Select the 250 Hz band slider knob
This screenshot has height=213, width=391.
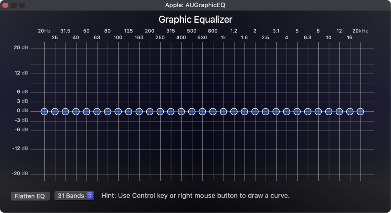pyautogui.click(x=160, y=111)
